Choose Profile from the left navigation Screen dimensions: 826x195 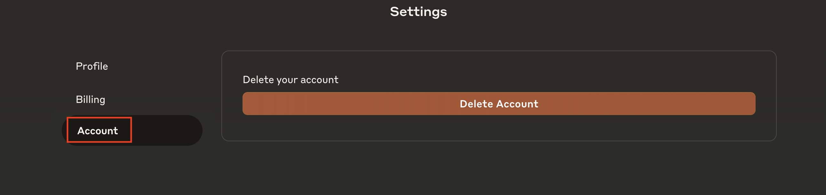click(x=92, y=66)
